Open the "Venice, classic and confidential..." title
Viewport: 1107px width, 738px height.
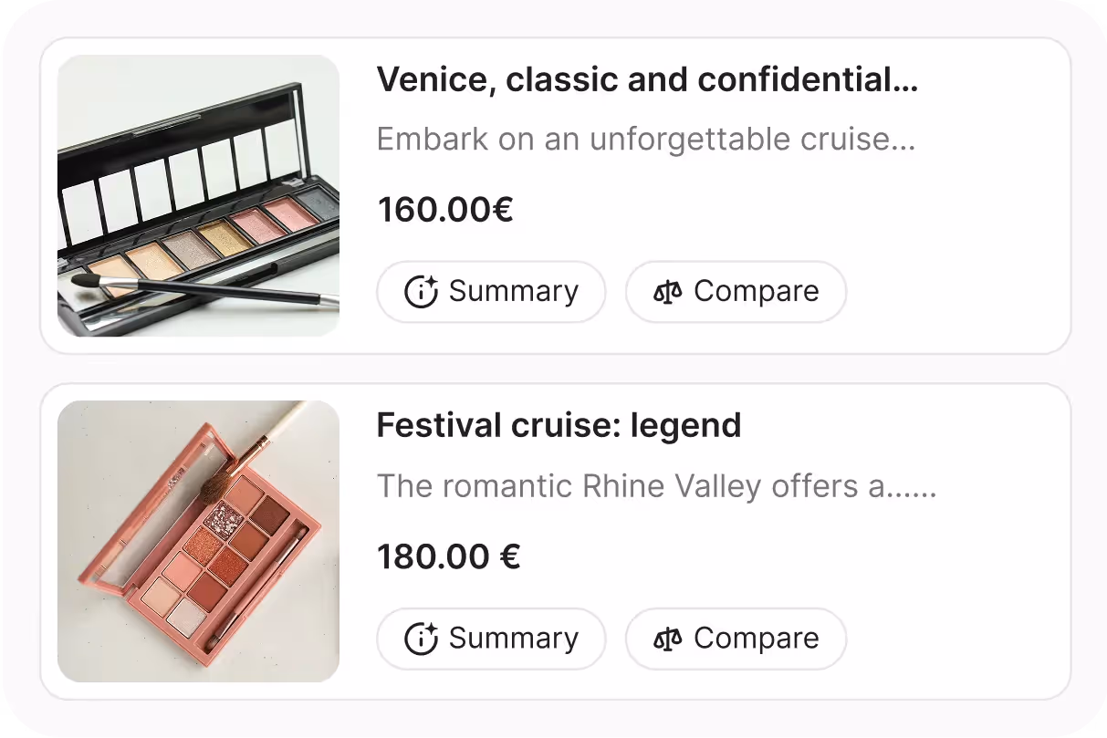647,81
